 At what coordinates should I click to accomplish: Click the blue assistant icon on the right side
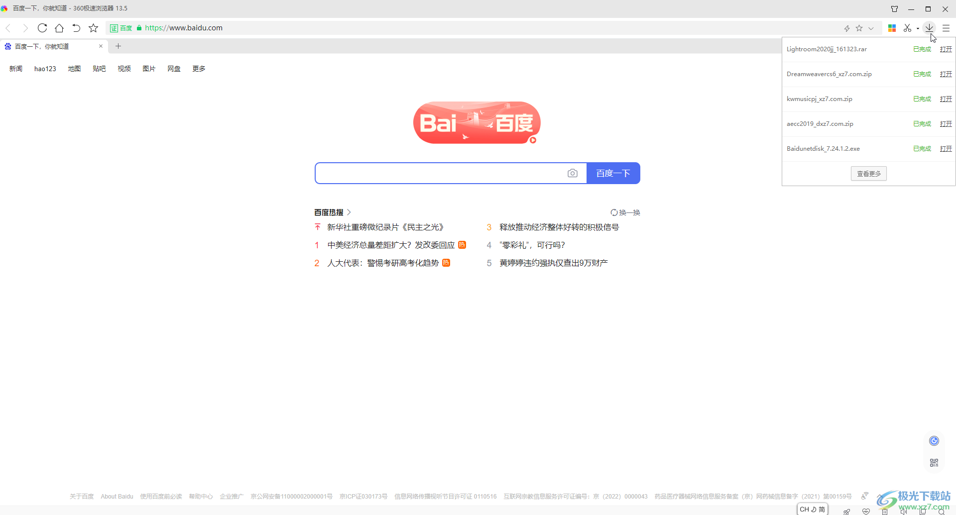tap(934, 441)
